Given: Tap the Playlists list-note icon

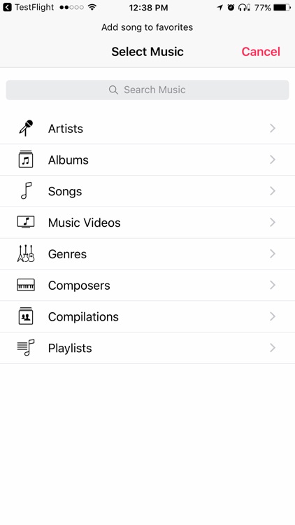Looking at the screenshot, I should pyautogui.click(x=26, y=347).
